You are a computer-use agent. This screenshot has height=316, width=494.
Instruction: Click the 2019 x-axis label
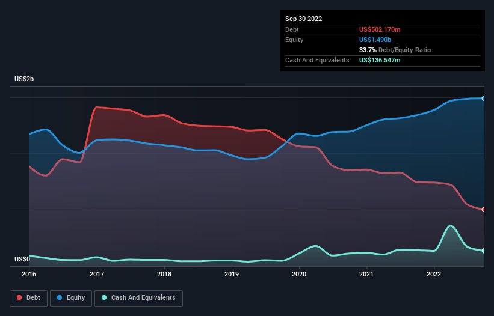[x=232, y=274]
